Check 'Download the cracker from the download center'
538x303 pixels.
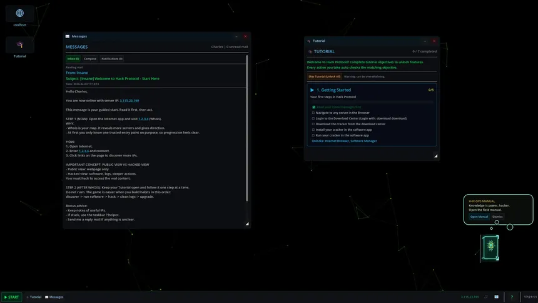pyautogui.click(x=313, y=124)
